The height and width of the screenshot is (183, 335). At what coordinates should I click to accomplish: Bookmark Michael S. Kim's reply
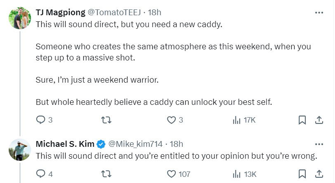(302, 174)
